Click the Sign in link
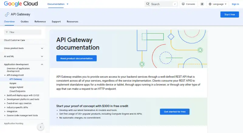Viewport: 243px width, 133px height. pos(235,4)
